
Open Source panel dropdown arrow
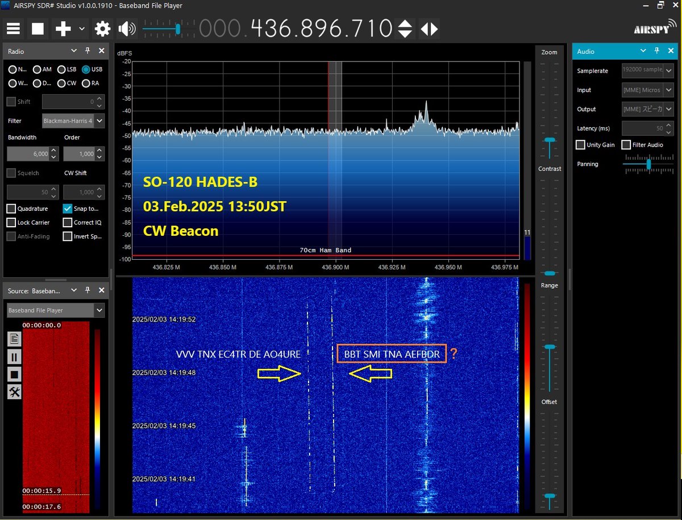(x=73, y=290)
